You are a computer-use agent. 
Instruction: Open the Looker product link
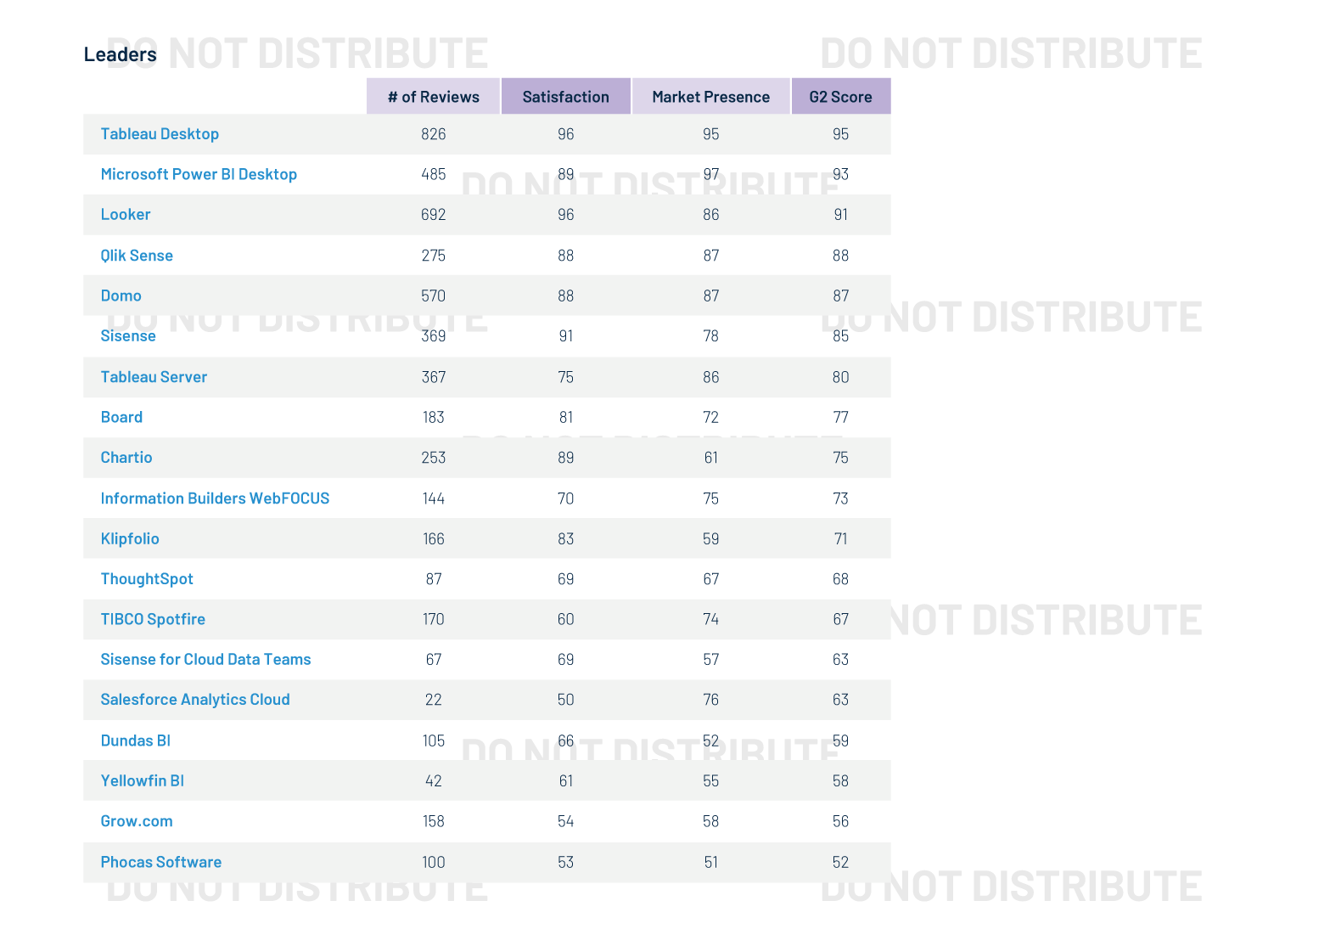pyautogui.click(x=125, y=215)
